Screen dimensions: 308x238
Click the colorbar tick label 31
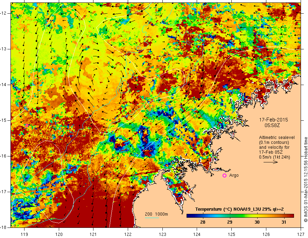coord(283,222)
